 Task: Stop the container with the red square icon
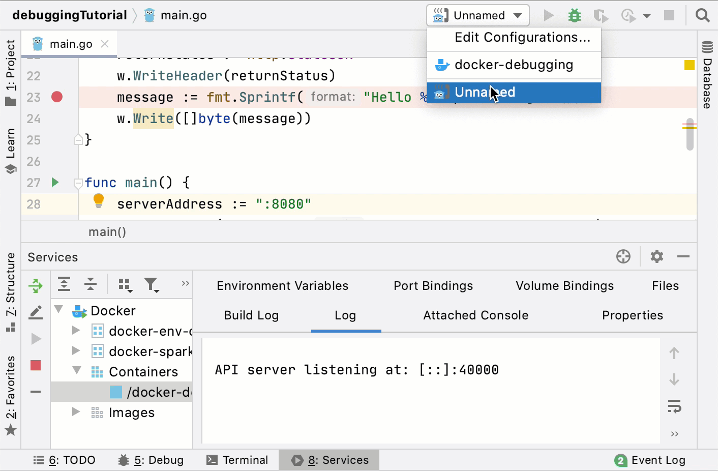(35, 366)
